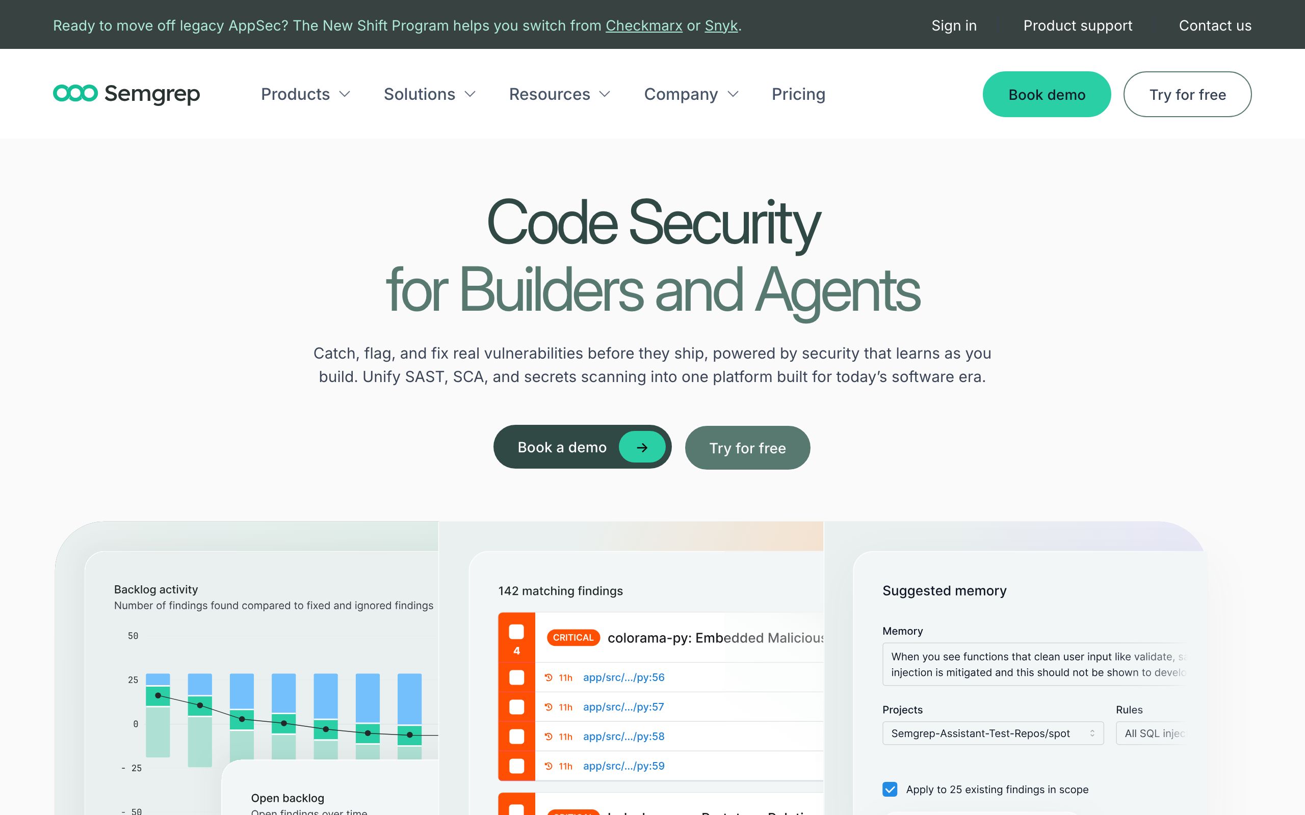Click the Checkmarx link in the banner
Viewport: 1305px width, 815px height.
[x=644, y=25]
